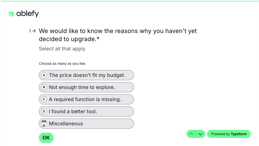Click the arrow next to question number 1
259x146 pixels.
[x=34, y=31]
